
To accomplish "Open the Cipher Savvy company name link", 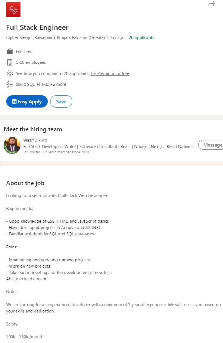I will pyautogui.click(x=18, y=37).
